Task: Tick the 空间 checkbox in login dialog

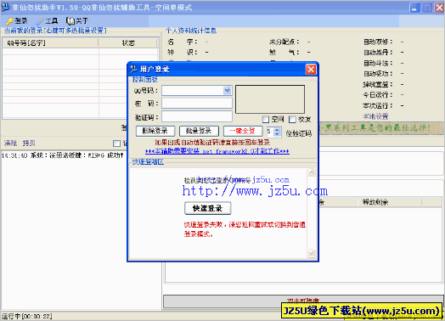Action: coord(265,120)
